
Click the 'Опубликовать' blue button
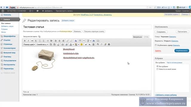(x=182, y=51)
